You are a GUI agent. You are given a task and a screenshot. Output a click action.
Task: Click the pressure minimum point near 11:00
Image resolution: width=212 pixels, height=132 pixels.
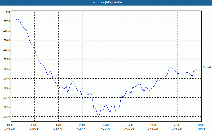(x=98, y=116)
